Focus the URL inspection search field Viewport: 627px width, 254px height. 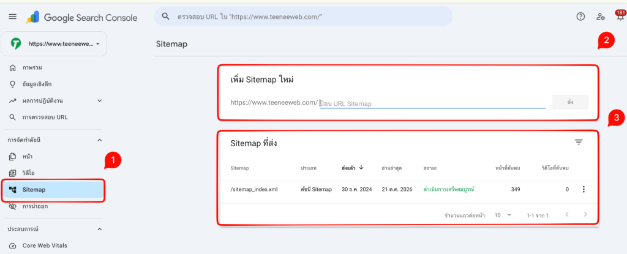304,17
